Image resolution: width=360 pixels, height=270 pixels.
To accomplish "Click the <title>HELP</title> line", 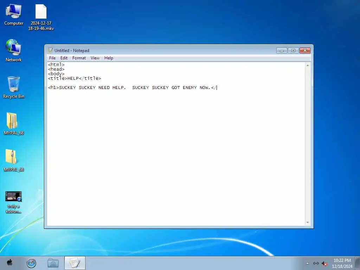I will [75, 78].
